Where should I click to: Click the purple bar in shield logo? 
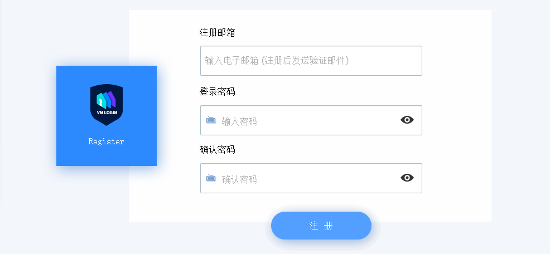(112, 99)
